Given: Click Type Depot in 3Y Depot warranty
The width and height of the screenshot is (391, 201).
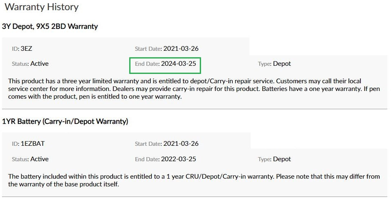Looking at the screenshot, I should point(282,64).
